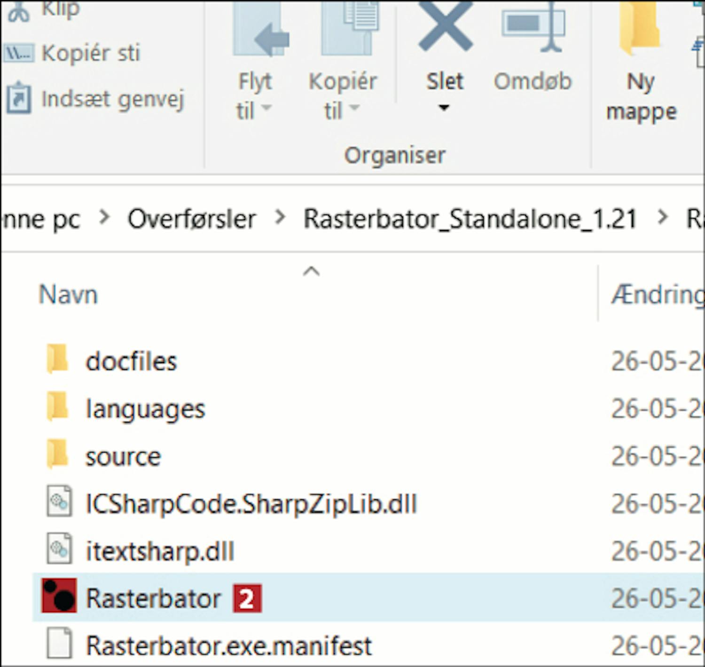Click the Ny mappe label
The width and height of the screenshot is (705, 667).
[642, 97]
